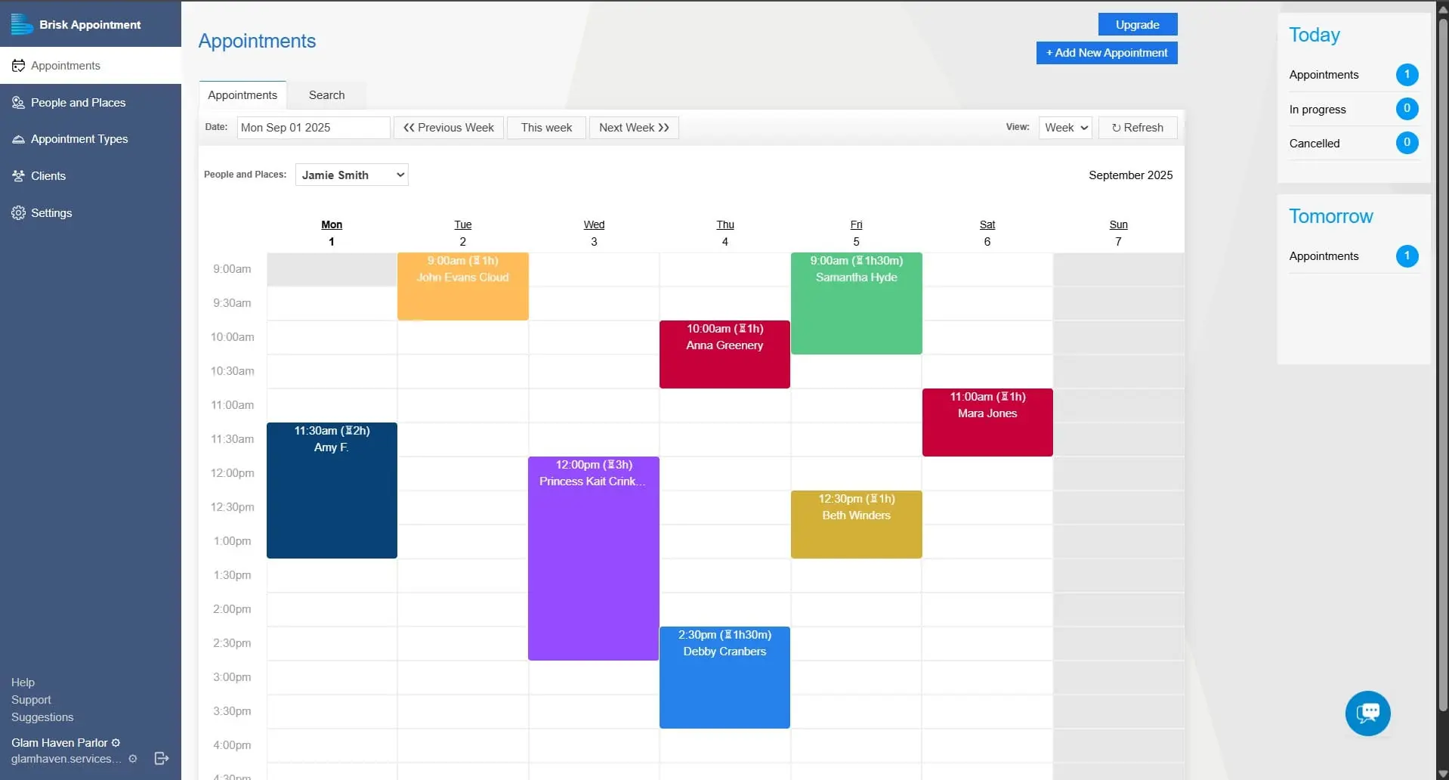Open the Clients sidebar page
This screenshot has width=1449, height=780.
coord(91,176)
